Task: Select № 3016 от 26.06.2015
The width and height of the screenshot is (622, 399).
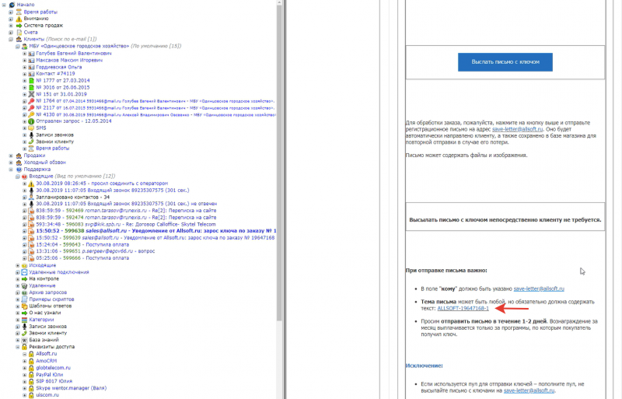Action: coord(63,87)
